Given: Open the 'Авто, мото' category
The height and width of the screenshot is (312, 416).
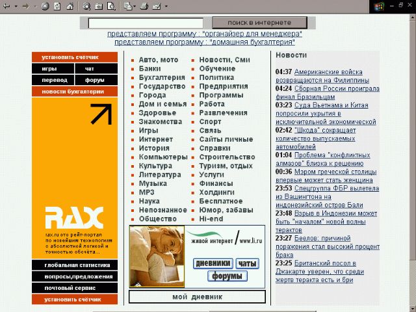Looking at the screenshot, I should click(159, 60).
